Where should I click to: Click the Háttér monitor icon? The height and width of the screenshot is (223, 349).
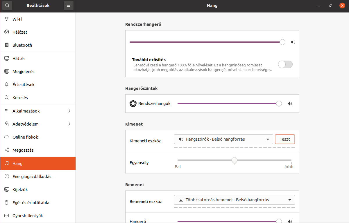[7, 59]
